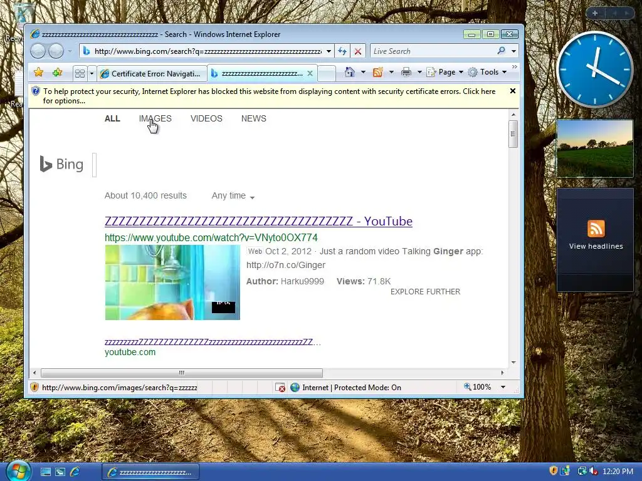Switch to VIDEOS results

pos(206,118)
